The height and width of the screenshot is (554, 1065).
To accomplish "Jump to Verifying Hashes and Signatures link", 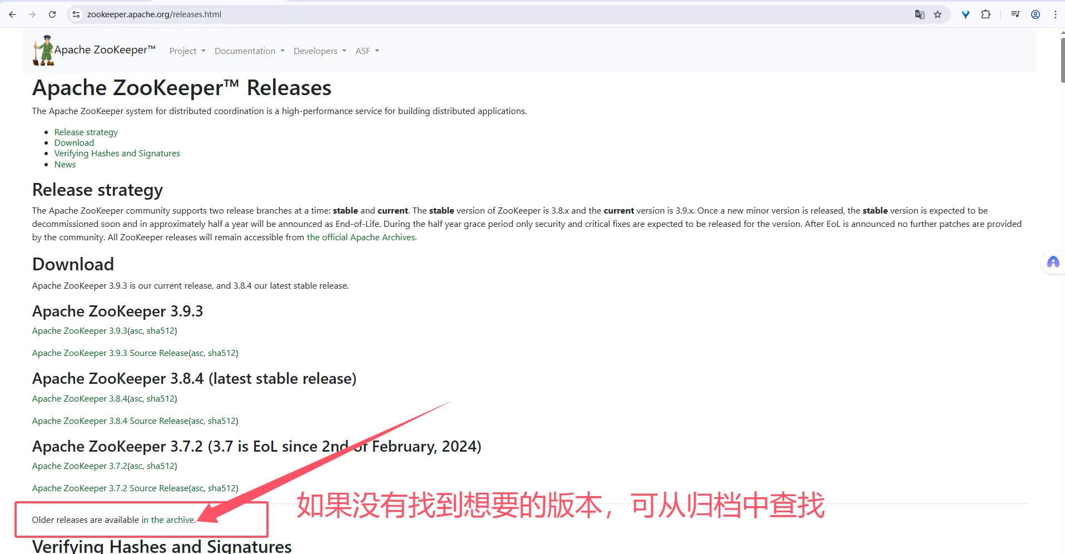I will click(x=117, y=154).
